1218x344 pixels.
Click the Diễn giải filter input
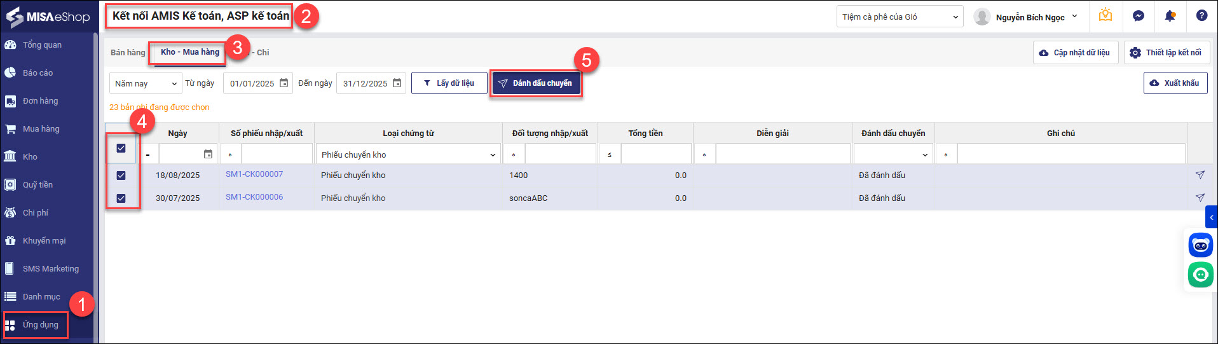coord(783,155)
